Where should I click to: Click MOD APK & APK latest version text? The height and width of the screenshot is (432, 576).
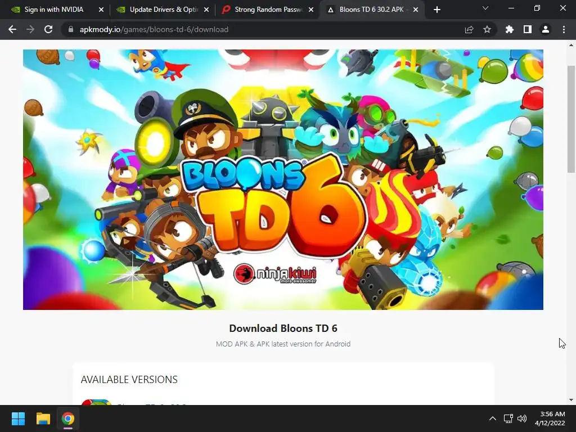(x=283, y=344)
